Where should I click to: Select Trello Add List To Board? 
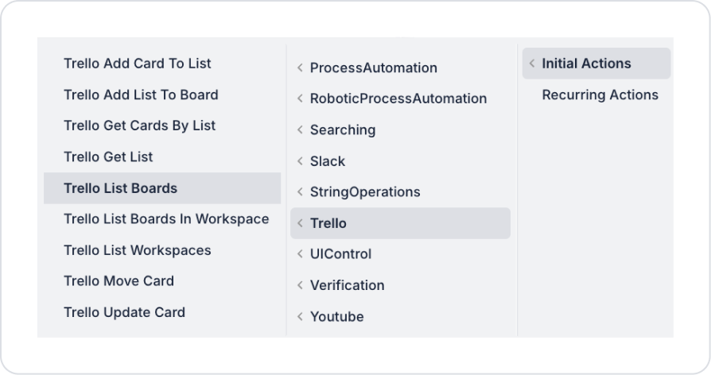pos(141,95)
